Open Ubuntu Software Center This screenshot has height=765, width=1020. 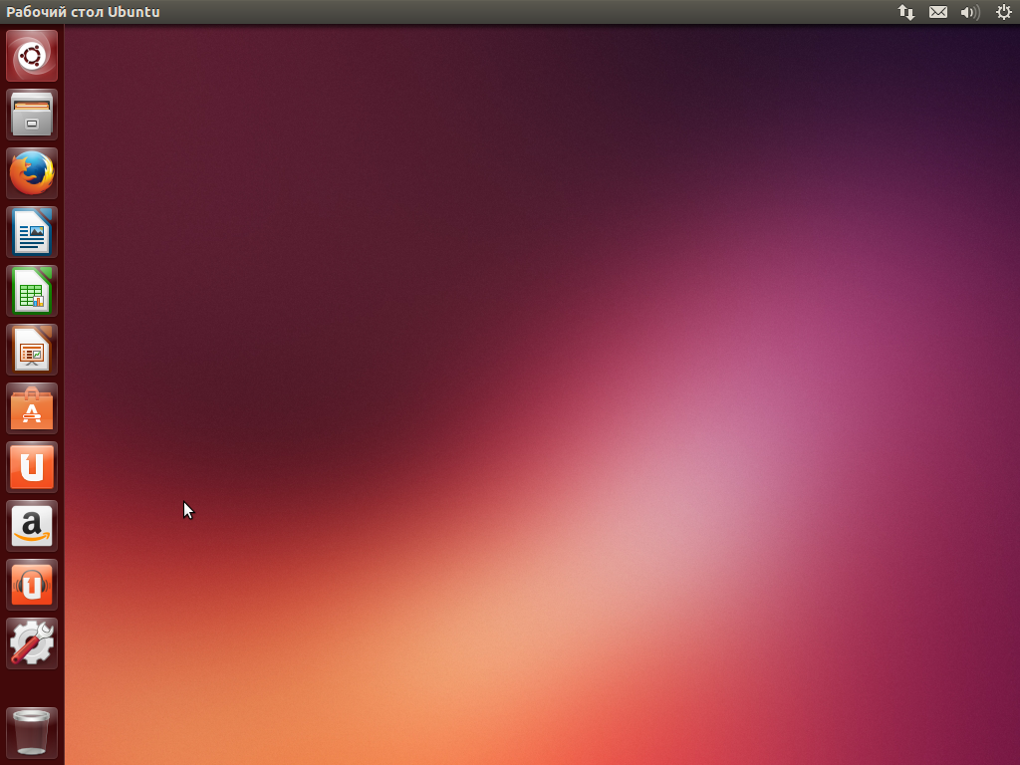click(x=32, y=408)
